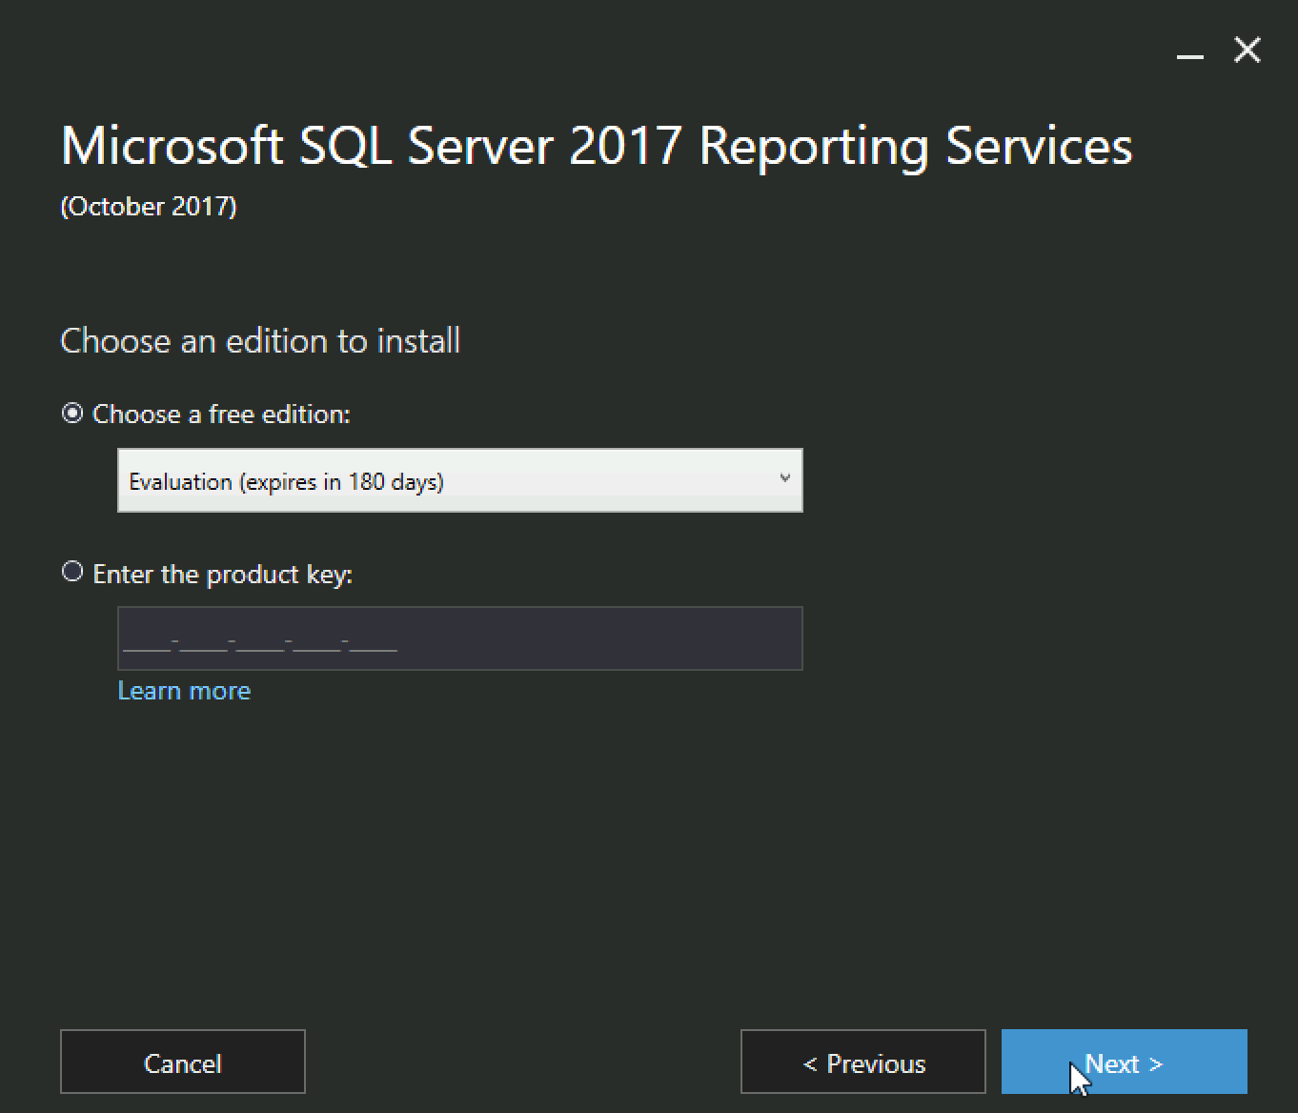
Task: Click into the product key input field
Action: 460,638
